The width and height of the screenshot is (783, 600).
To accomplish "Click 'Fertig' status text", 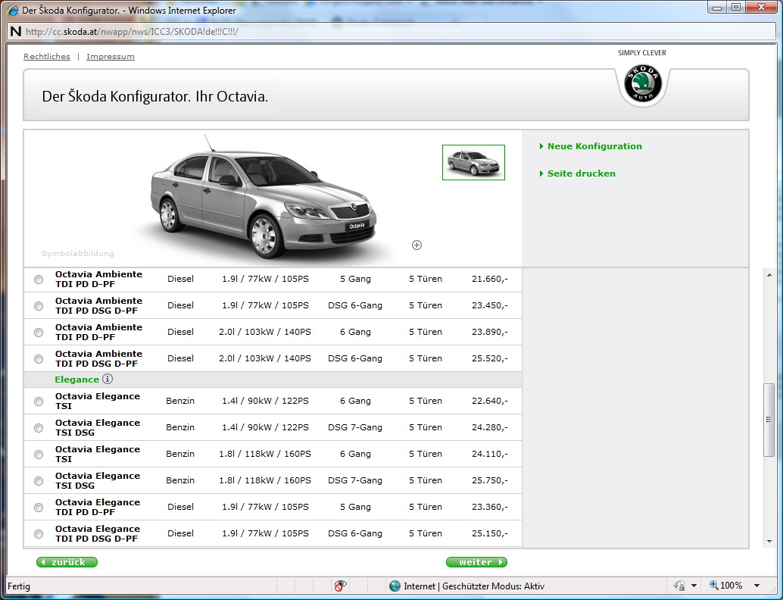I will (x=19, y=586).
